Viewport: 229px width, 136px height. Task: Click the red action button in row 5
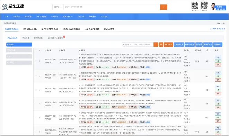coord(218,121)
